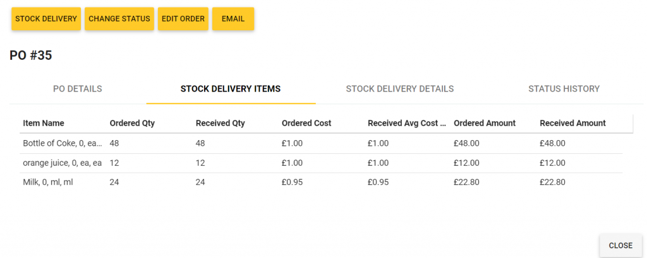Sort by Received Qty column
647x258 pixels.
[221, 123]
